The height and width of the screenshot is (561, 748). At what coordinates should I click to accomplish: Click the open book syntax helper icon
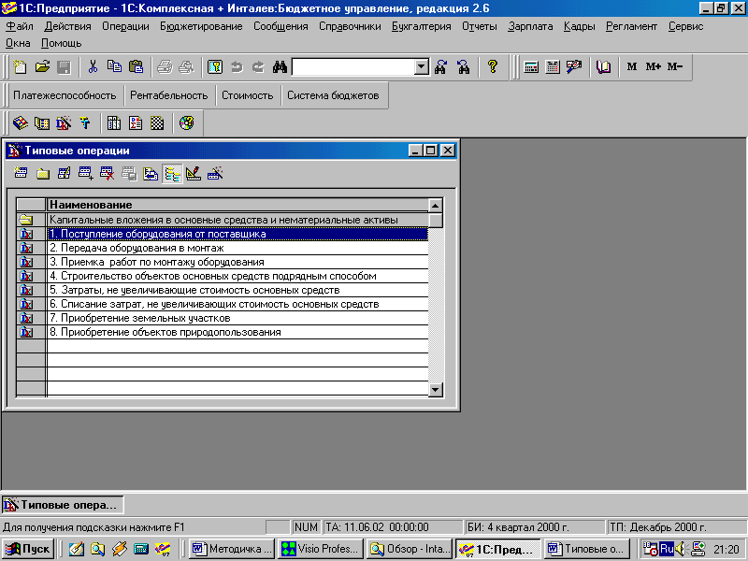[603, 66]
